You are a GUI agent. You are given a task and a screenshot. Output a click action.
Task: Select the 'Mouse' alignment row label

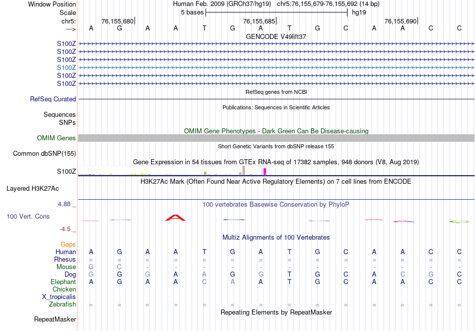click(x=66, y=267)
